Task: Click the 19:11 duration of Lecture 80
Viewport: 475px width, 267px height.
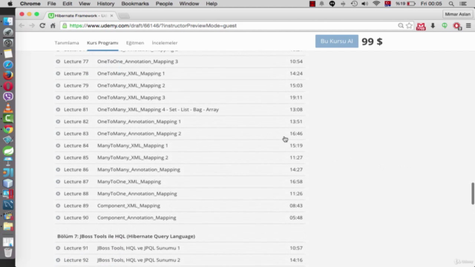Action: point(296,97)
